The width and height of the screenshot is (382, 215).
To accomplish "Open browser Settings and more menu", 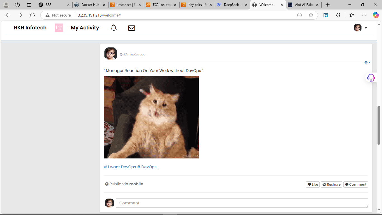I will pyautogui.click(x=364, y=15).
